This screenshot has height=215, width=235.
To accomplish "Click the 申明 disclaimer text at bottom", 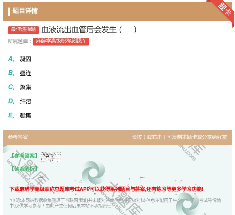I will (x=115, y=203).
